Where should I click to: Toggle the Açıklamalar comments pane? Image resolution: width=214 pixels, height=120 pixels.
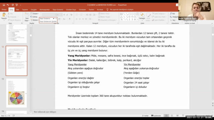point(156,116)
